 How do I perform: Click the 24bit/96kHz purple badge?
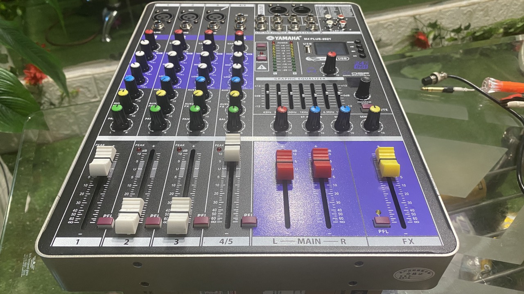361,65
